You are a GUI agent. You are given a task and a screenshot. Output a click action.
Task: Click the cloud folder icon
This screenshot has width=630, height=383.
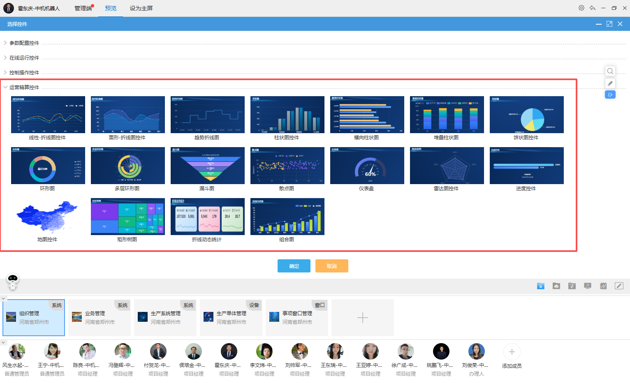click(556, 286)
